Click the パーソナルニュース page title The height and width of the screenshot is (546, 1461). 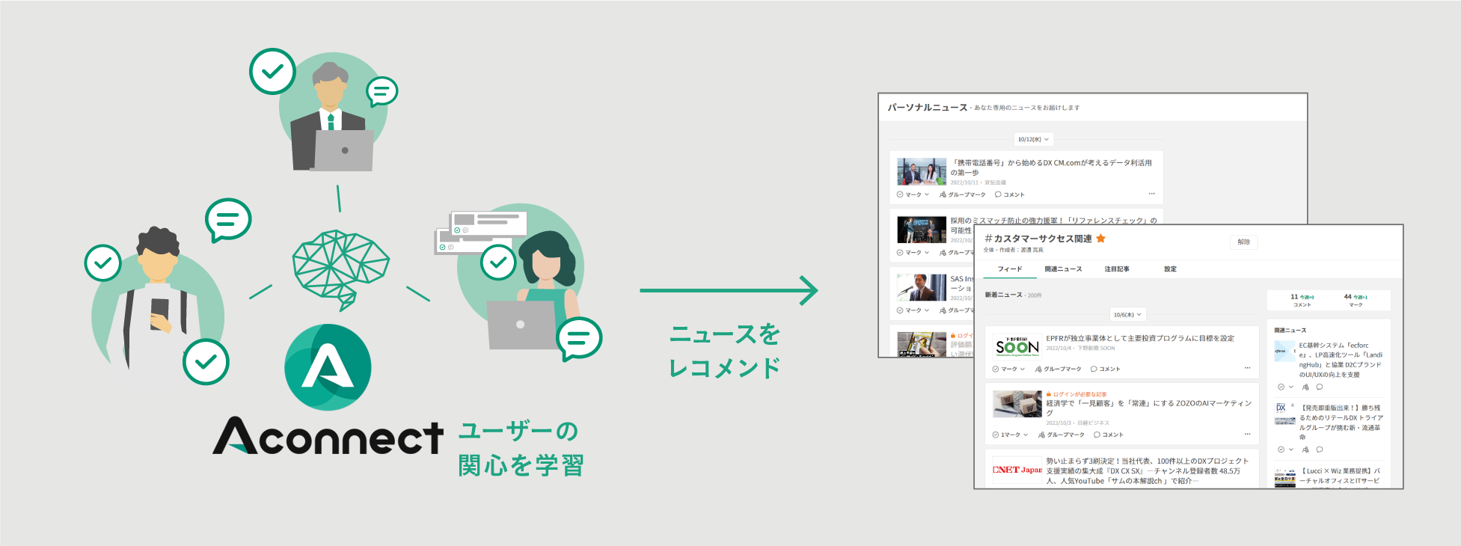click(928, 108)
